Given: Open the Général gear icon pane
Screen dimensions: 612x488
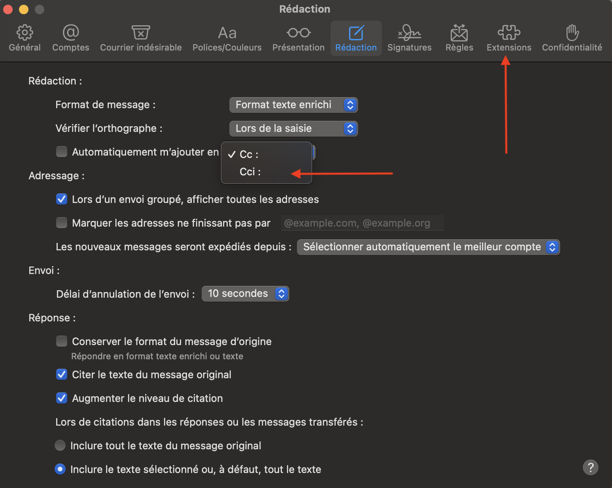Looking at the screenshot, I should click(25, 38).
